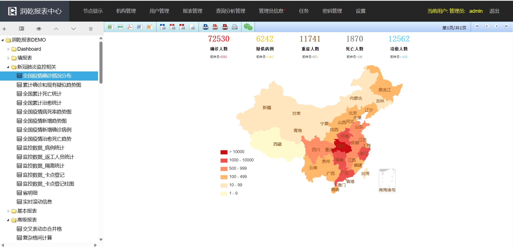This screenshot has width=513, height=247.
Task: Click red F print preview icon
Action: [173, 27]
